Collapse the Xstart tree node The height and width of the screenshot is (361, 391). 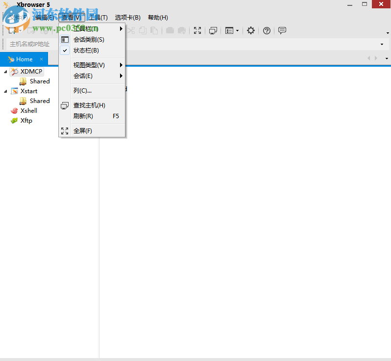(x=5, y=91)
